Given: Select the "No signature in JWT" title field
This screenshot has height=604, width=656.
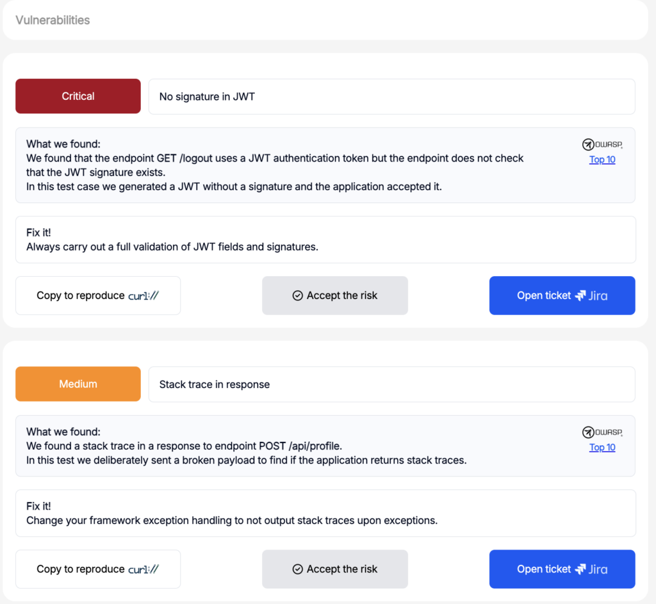Looking at the screenshot, I should click(x=391, y=97).
